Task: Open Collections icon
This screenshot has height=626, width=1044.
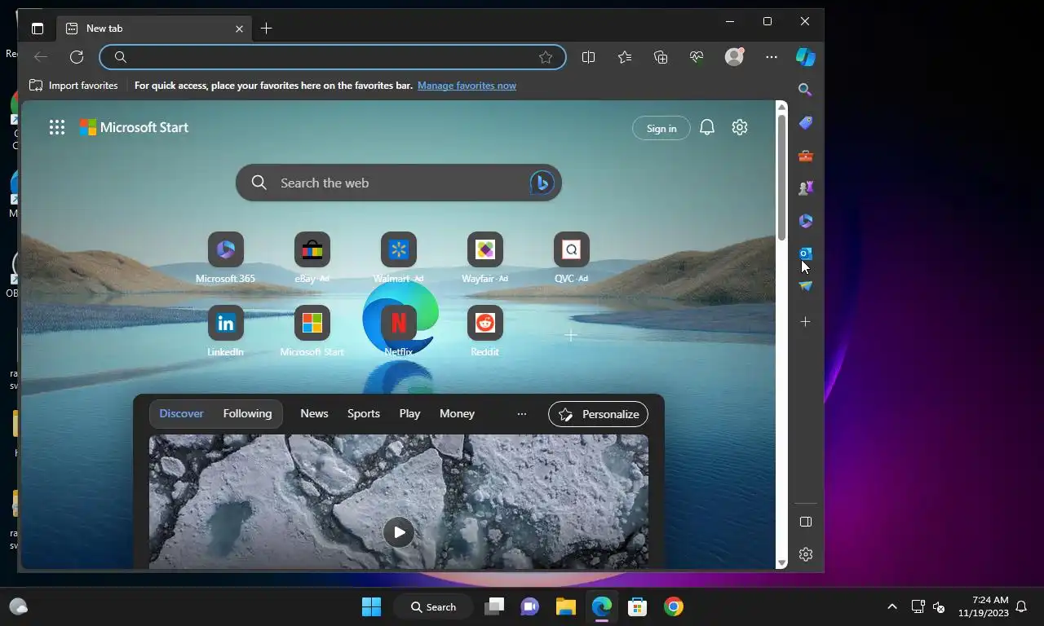Action: [661, 57]
